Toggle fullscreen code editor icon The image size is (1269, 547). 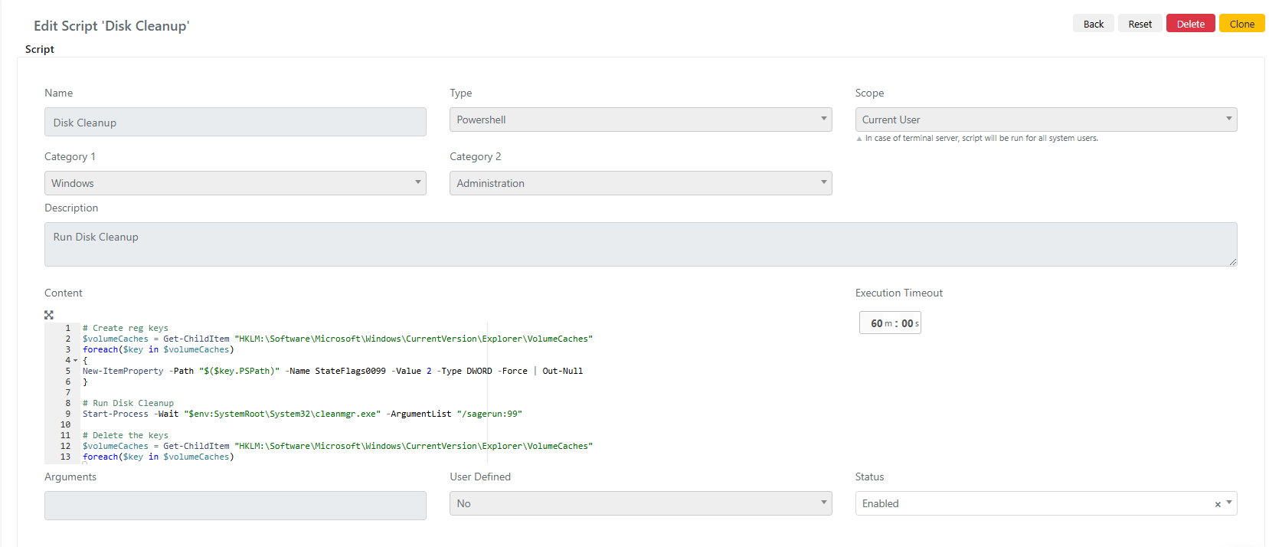(x=49, y=315)
